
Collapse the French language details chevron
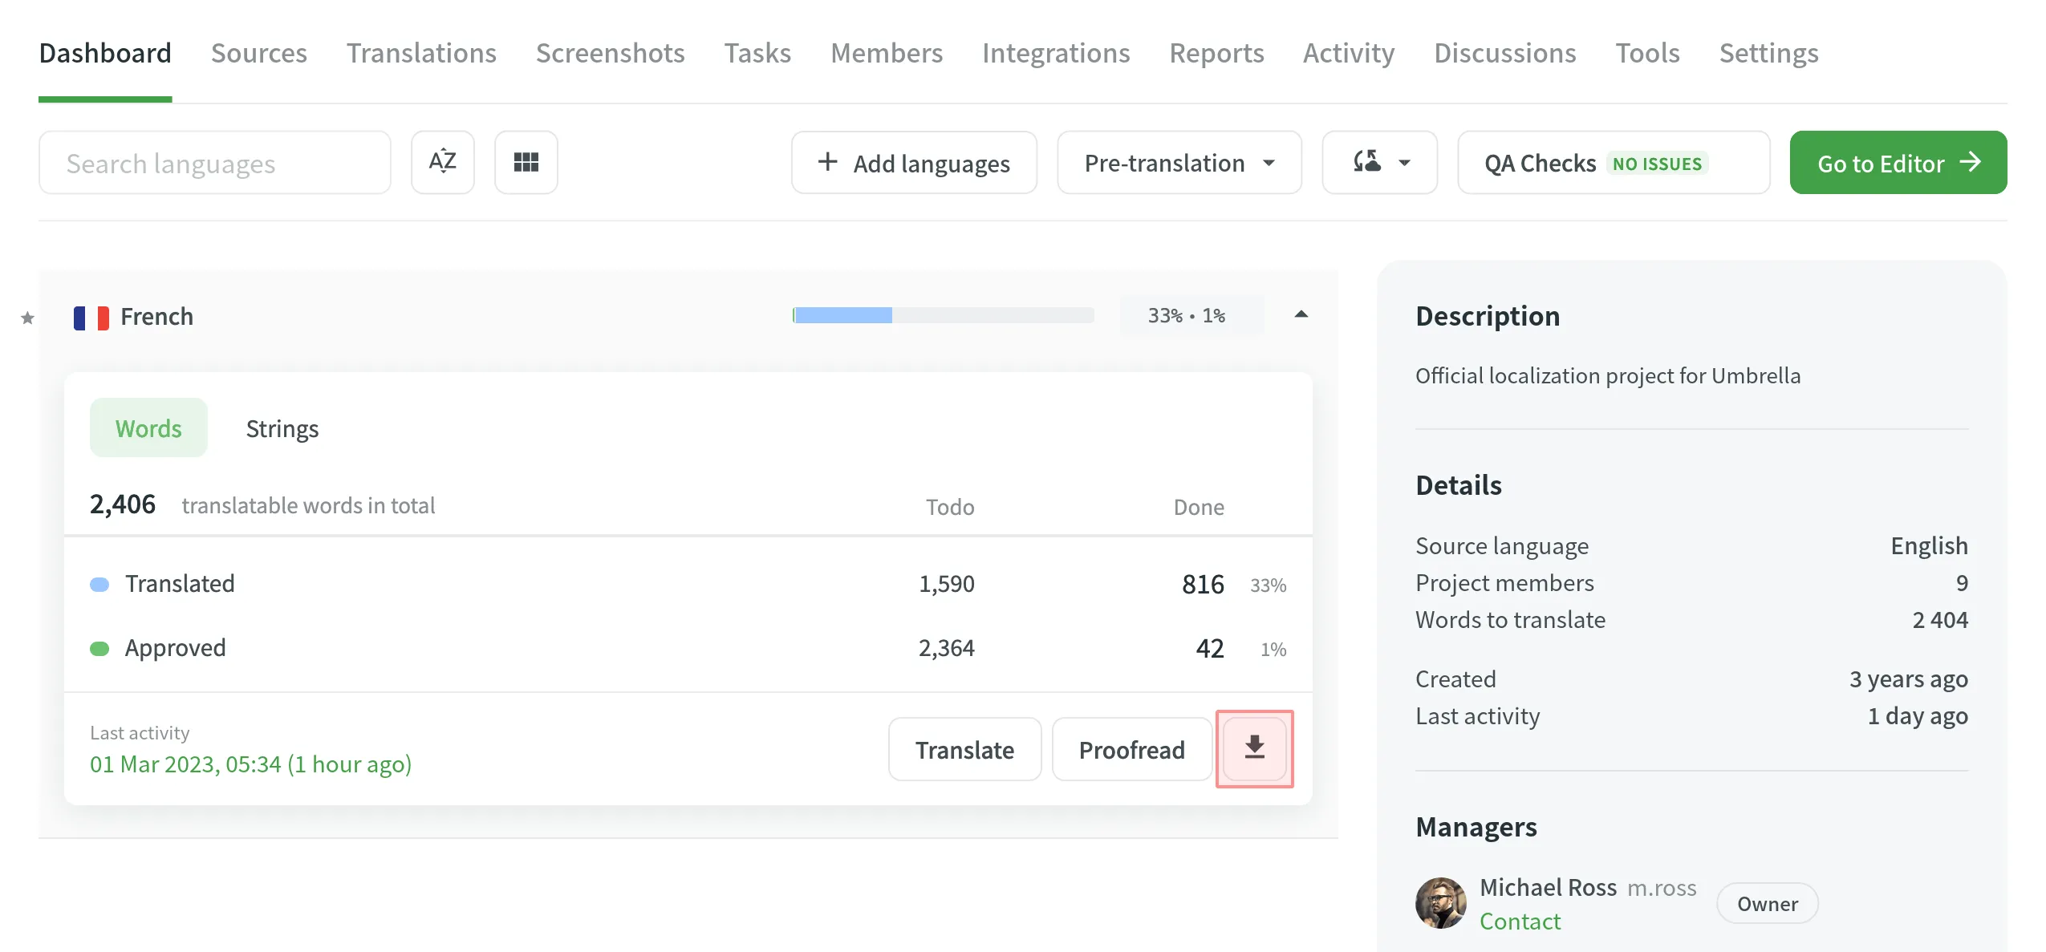[x=1300, y=313]
